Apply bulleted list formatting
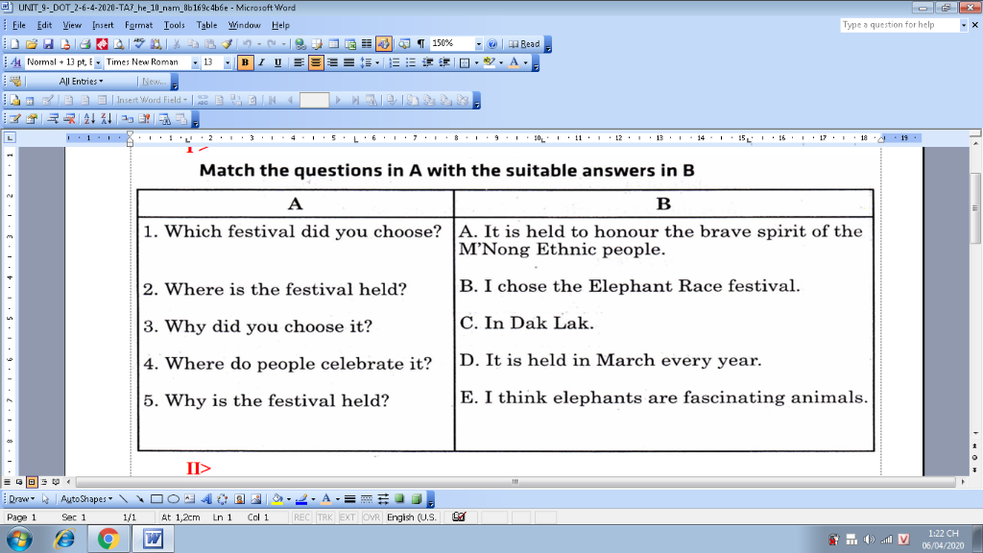The height and width of the screenshot is (553, 983). click(x=411, y=62)
